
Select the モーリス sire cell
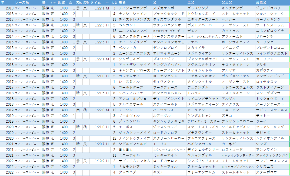click(x=169, y=144)
